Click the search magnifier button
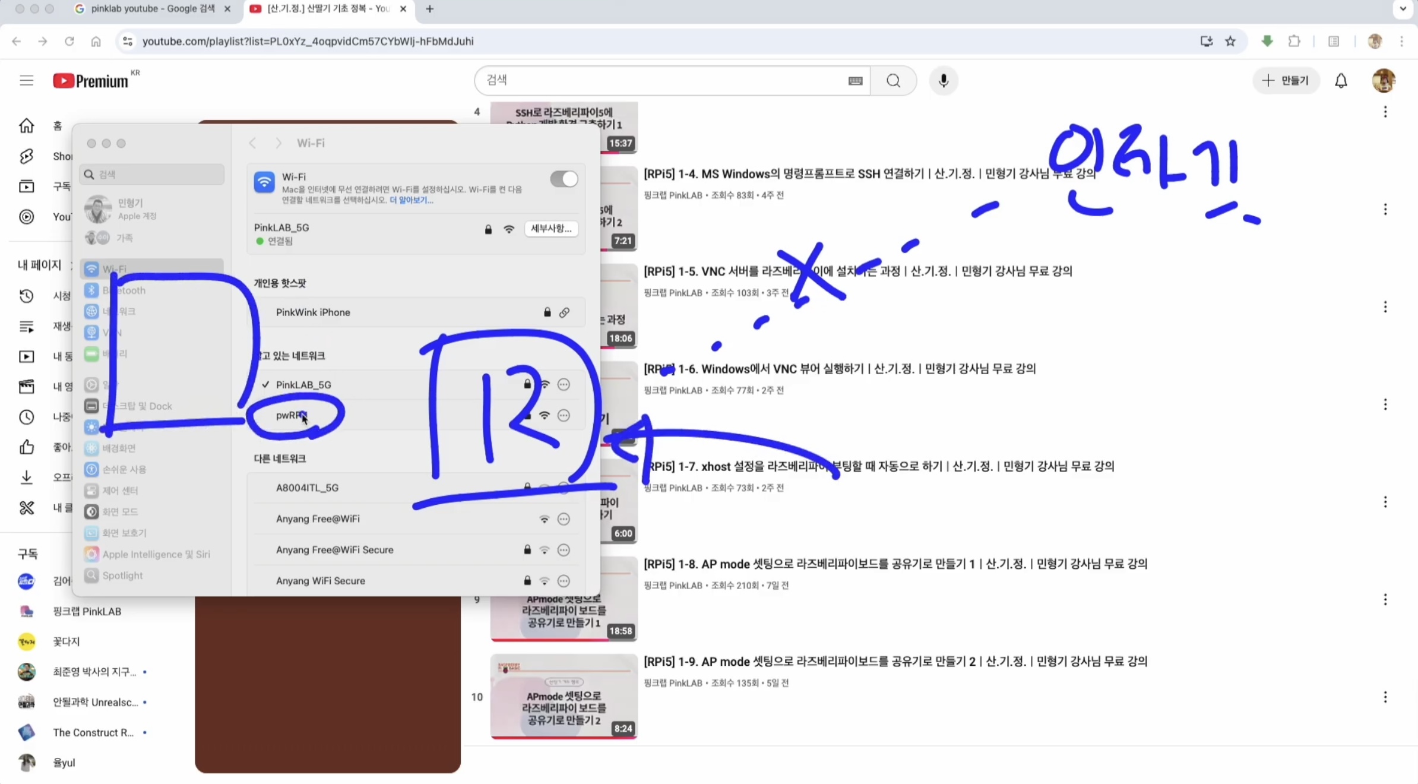Image resolution: width=1418 pixels, height=784 pixels. pos(893,80)
